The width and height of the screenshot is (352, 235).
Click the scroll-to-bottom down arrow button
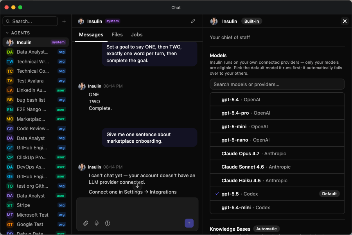tap(137, 186)
